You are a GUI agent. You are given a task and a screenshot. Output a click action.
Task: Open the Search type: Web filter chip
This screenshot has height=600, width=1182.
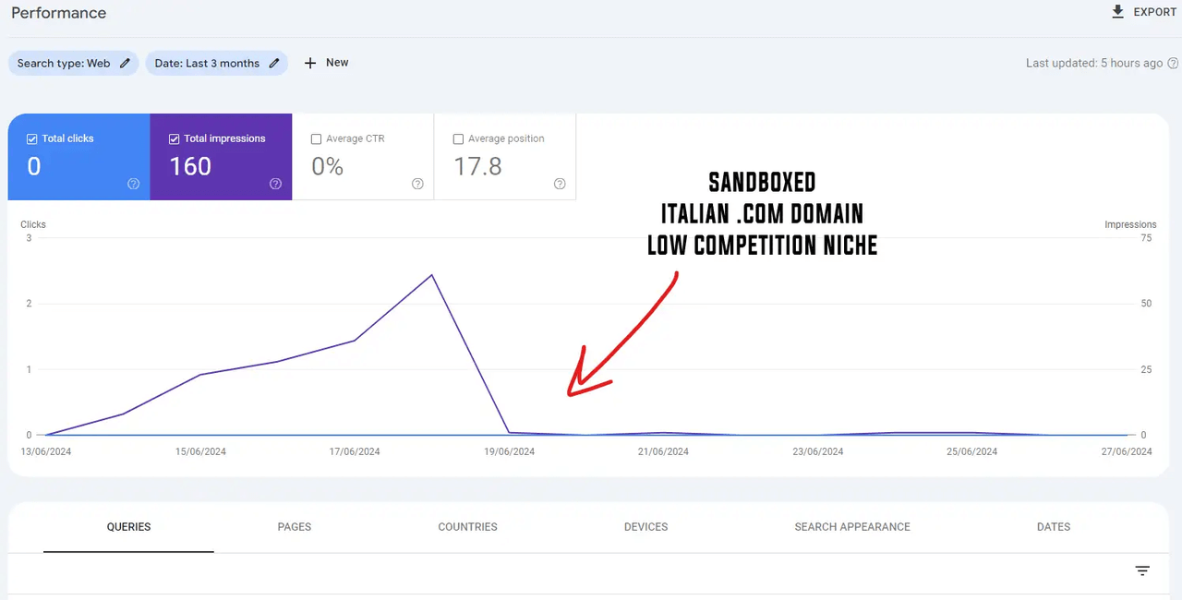coord(64,63)
